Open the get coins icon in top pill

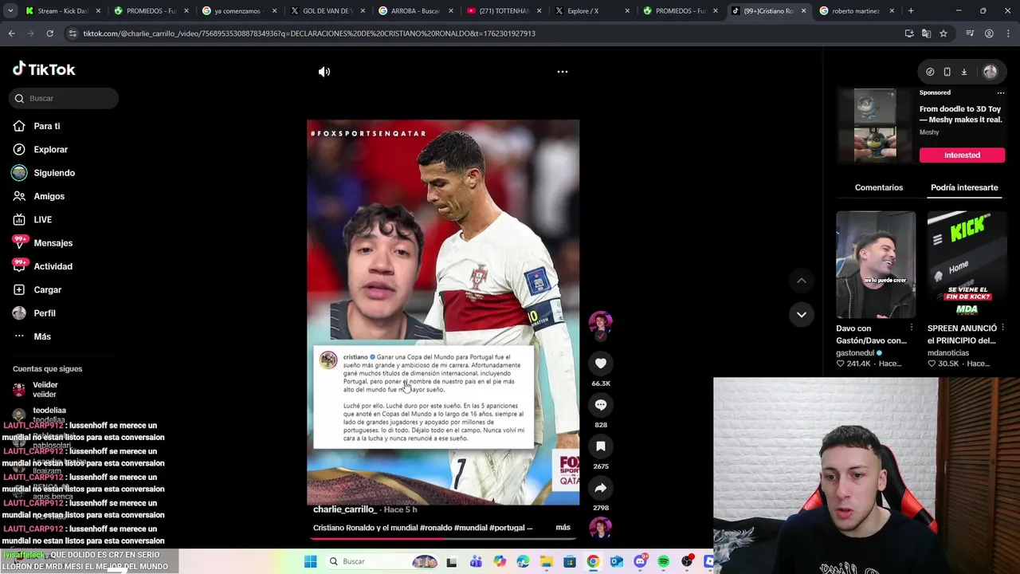click(930, 72)
